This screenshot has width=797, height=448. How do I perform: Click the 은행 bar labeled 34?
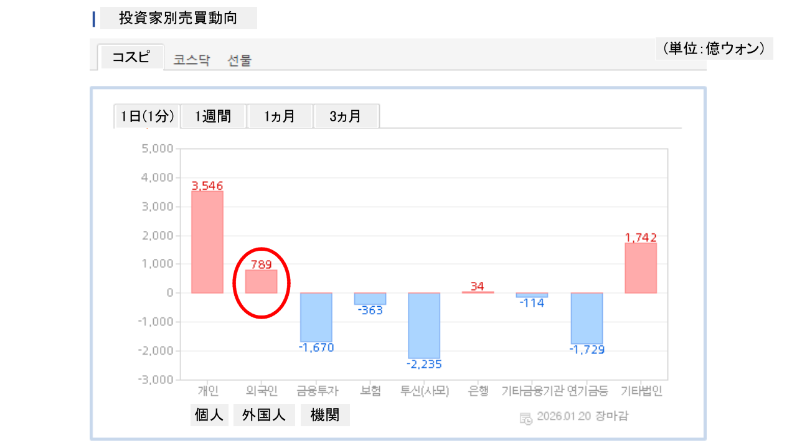478,292
